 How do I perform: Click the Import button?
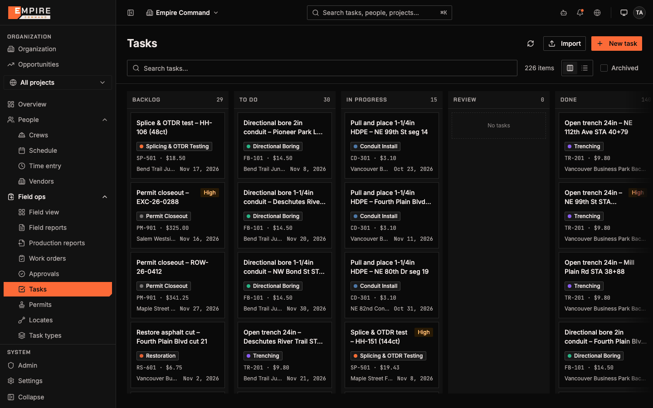point(565,44)
